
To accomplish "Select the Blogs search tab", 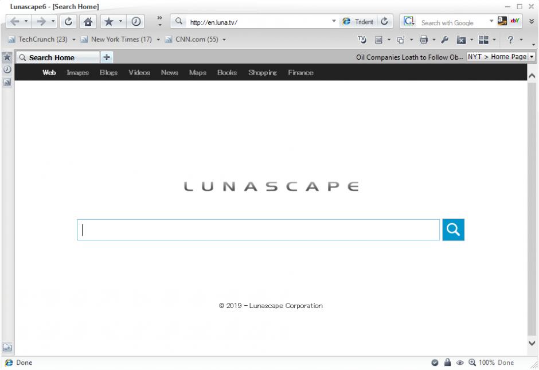I will (x=108, y=72).
